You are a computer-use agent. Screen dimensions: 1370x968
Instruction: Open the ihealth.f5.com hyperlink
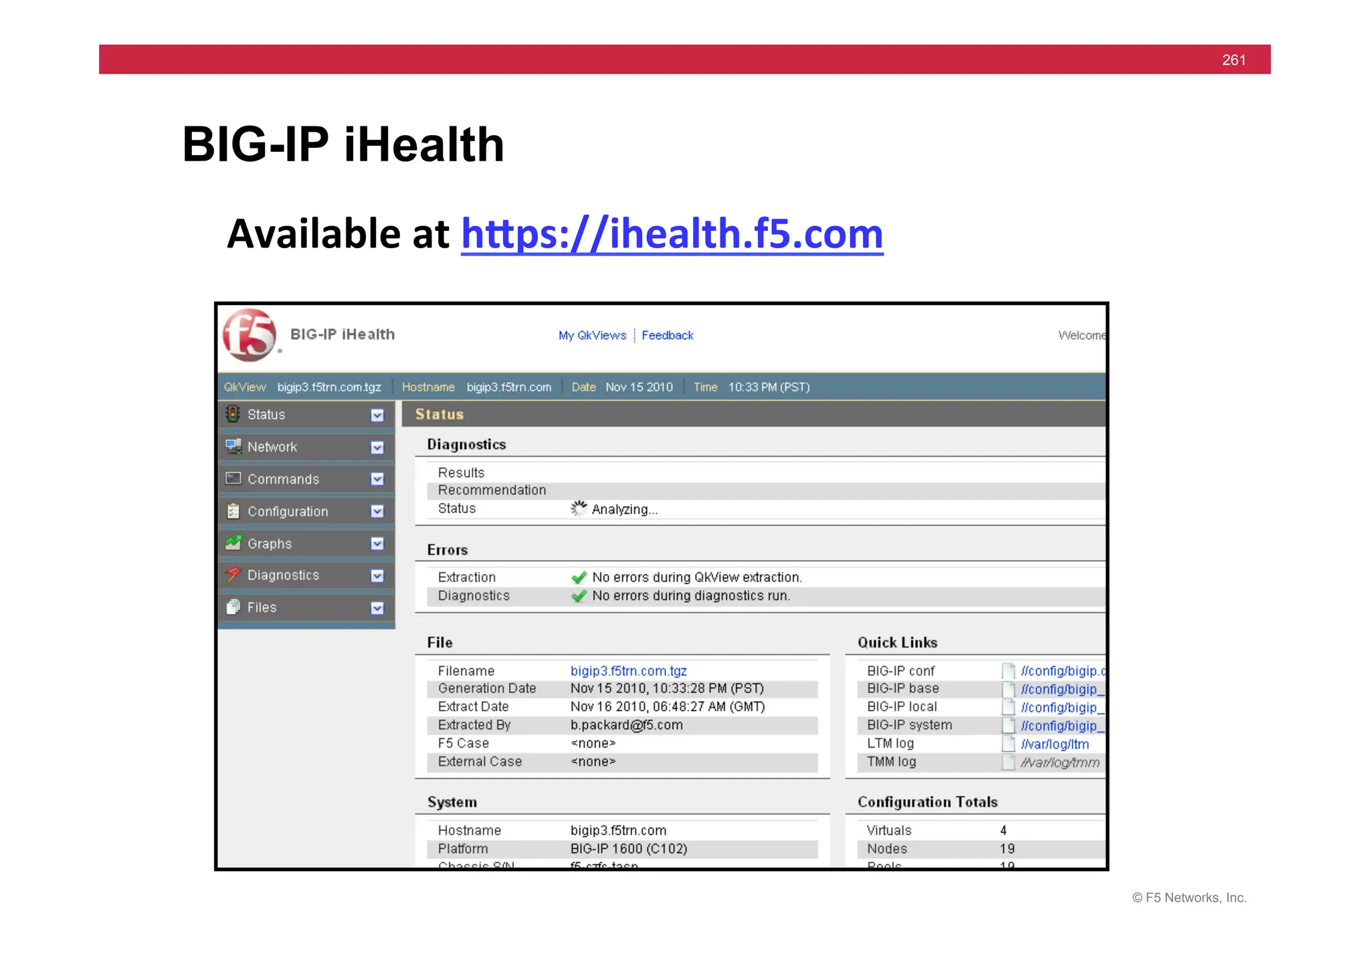coord(672,233)
